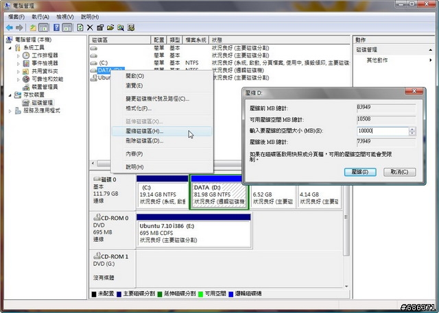
Task: Open the 說明(H) menu in menu bar
Action: (90, 16)
